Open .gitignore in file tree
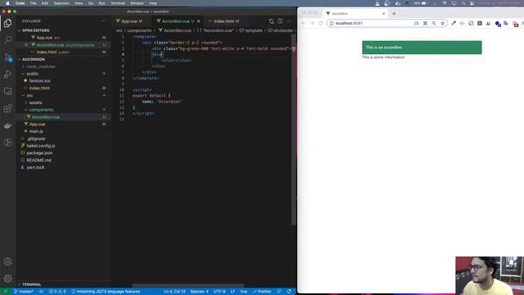The height and width of the screenshot is (295, 524). (x=36, y=138)
